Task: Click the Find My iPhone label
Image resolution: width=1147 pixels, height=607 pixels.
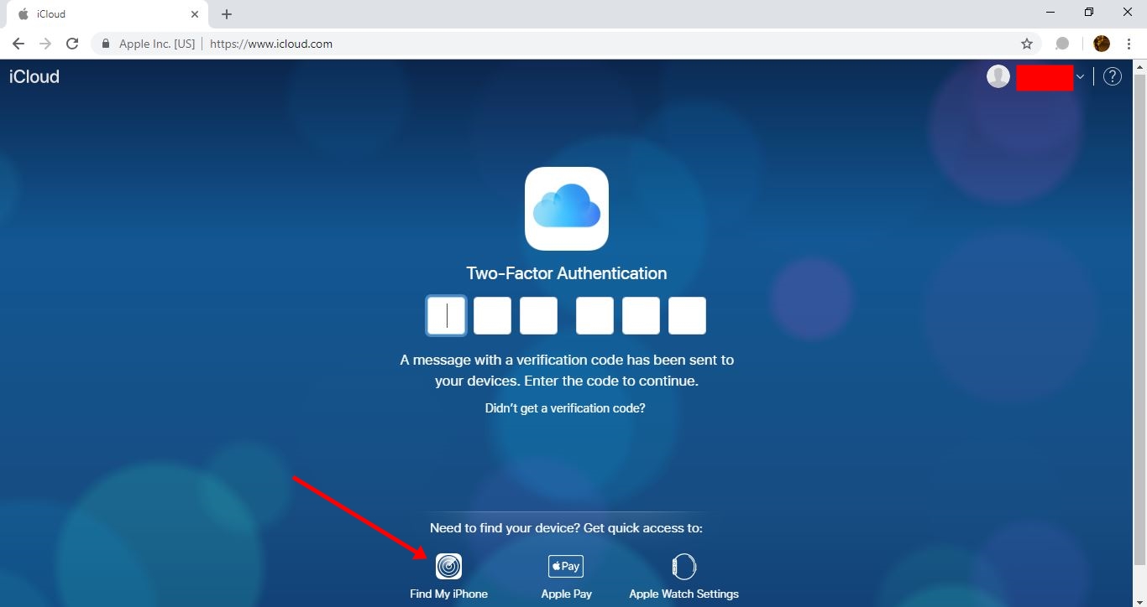Action: click(x=448, y=594)
